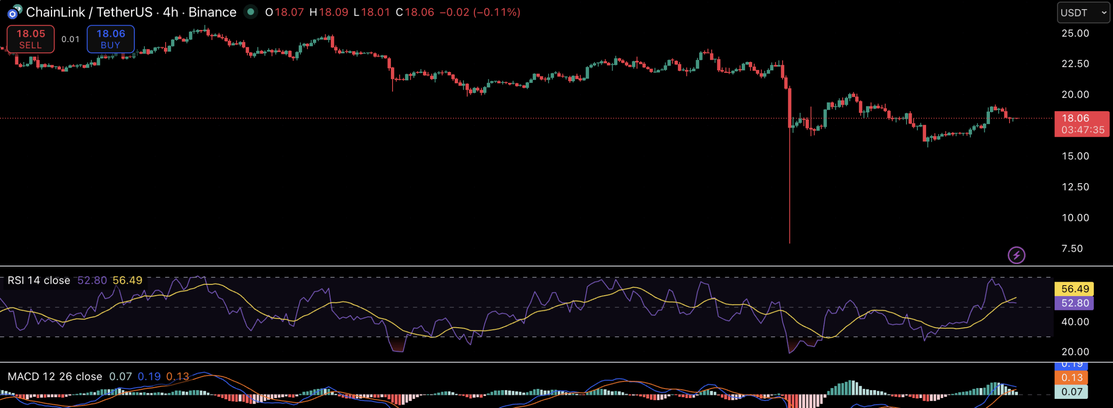Click the purple 52.80 value in RSI legend
The image size is (1113, 408).
92,280
